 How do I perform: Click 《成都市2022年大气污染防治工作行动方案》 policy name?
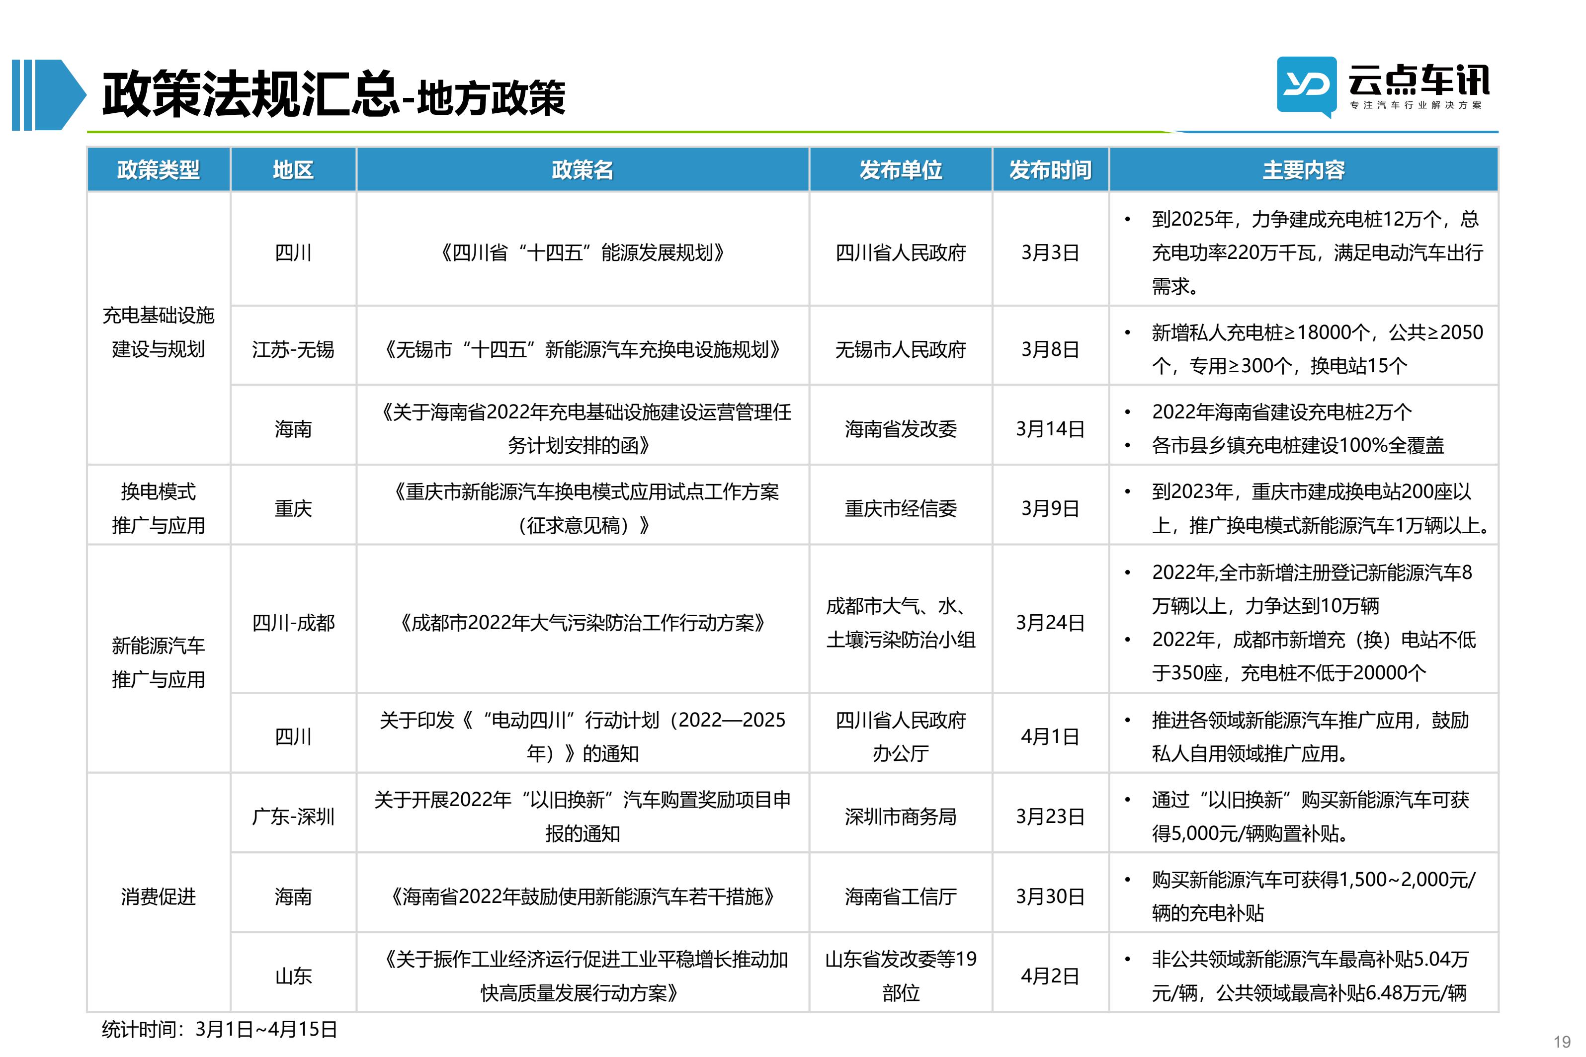click(x=583, y=622)
